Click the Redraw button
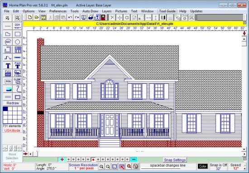Screen dimensions: 249x173 (13, 103)
